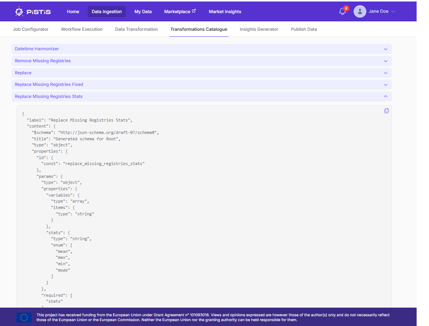Click the "params": { line

[50, 176]
